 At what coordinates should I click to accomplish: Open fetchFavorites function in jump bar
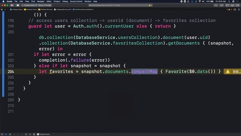83,9
